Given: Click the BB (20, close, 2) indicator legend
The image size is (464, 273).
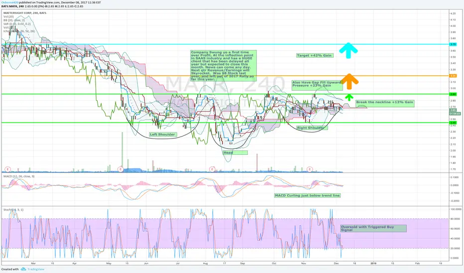Looking at the screenshot, I should (x=14, y=20).
